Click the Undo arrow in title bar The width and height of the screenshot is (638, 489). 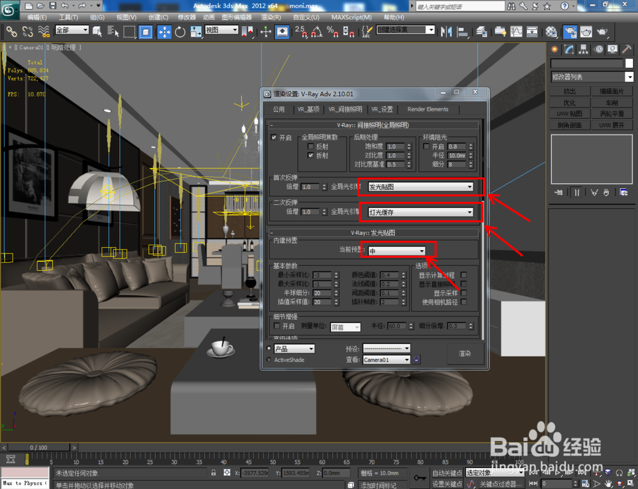pyautogui.click(x=64, y=6)
